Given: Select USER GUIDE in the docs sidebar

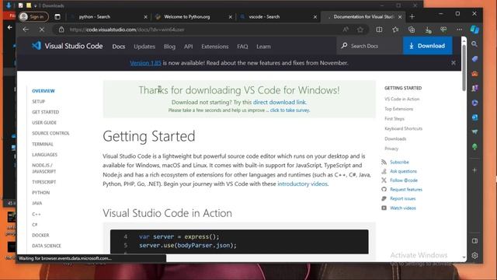Looking at the screenshot, I should (x=44, y=123).
